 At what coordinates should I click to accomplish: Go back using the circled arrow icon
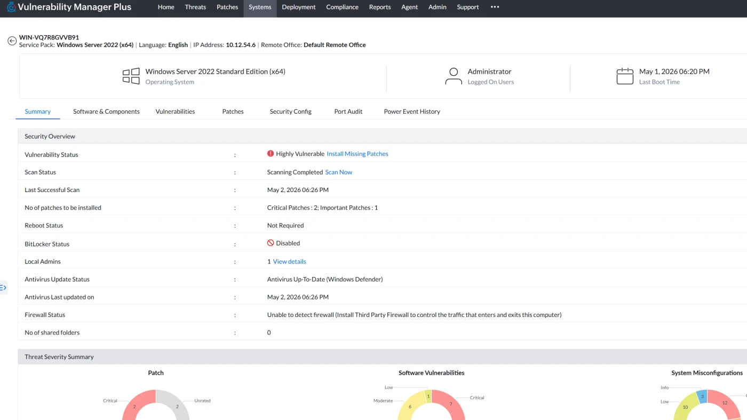(12, 41)
